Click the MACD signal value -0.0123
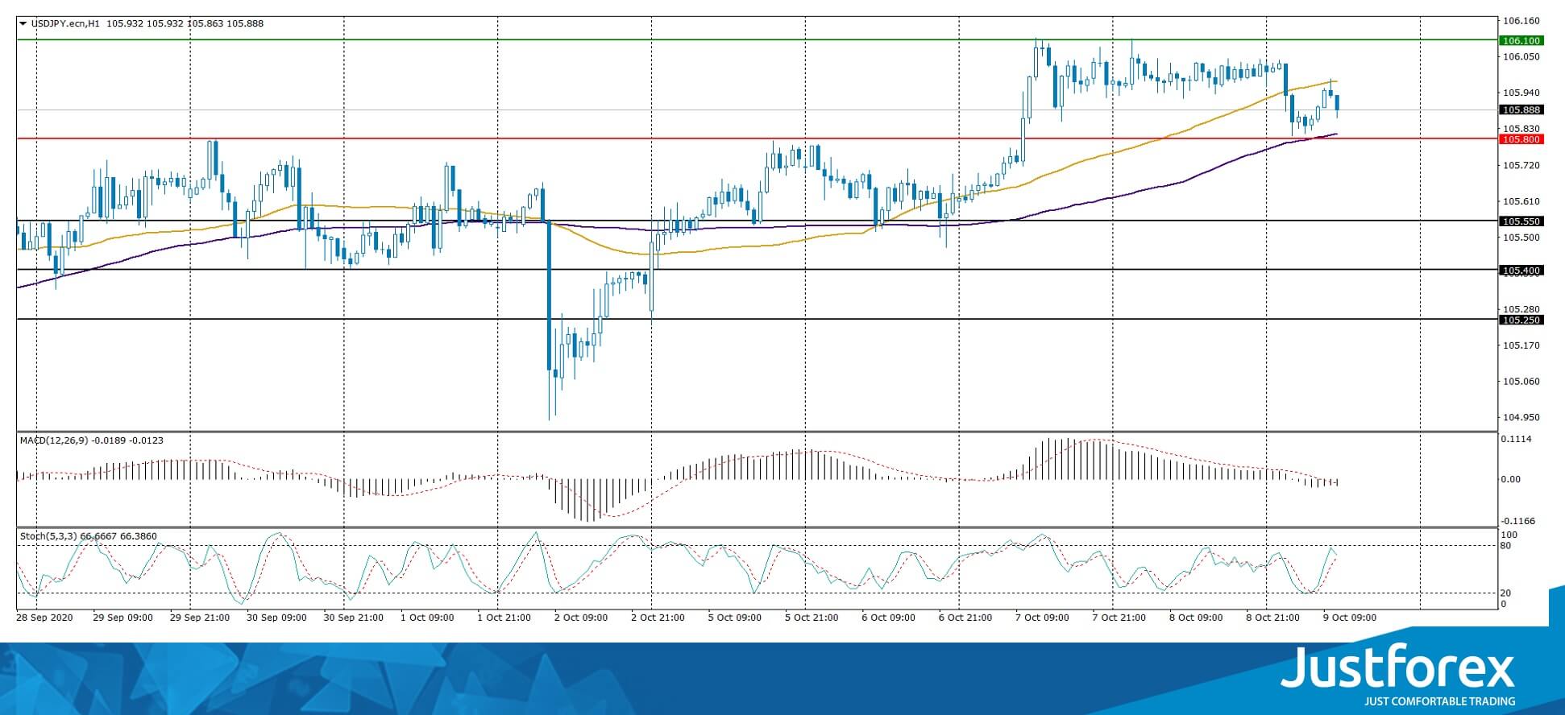1565x715 pixels. 147,440
